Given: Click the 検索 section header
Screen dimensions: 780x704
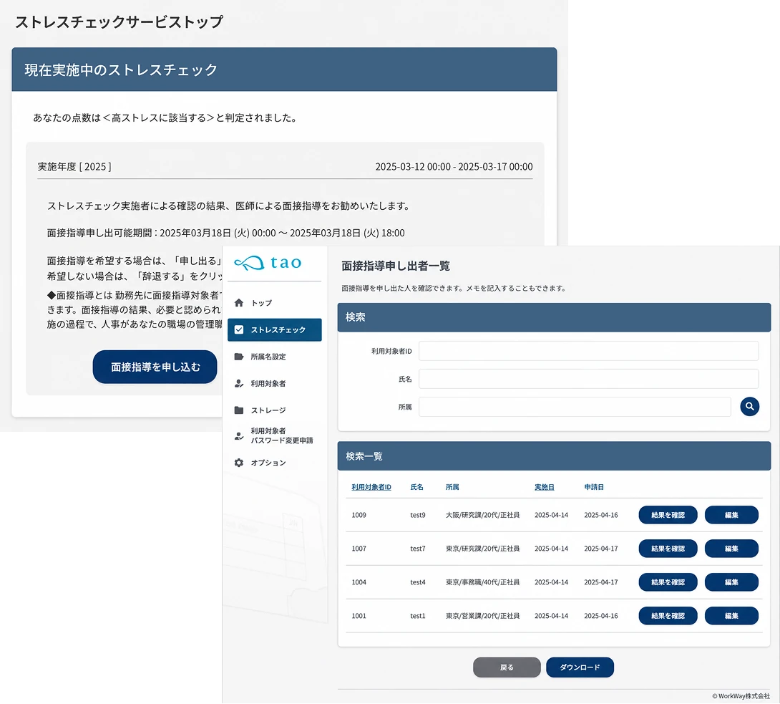Looking at the screenshot, I should (554, 317).
